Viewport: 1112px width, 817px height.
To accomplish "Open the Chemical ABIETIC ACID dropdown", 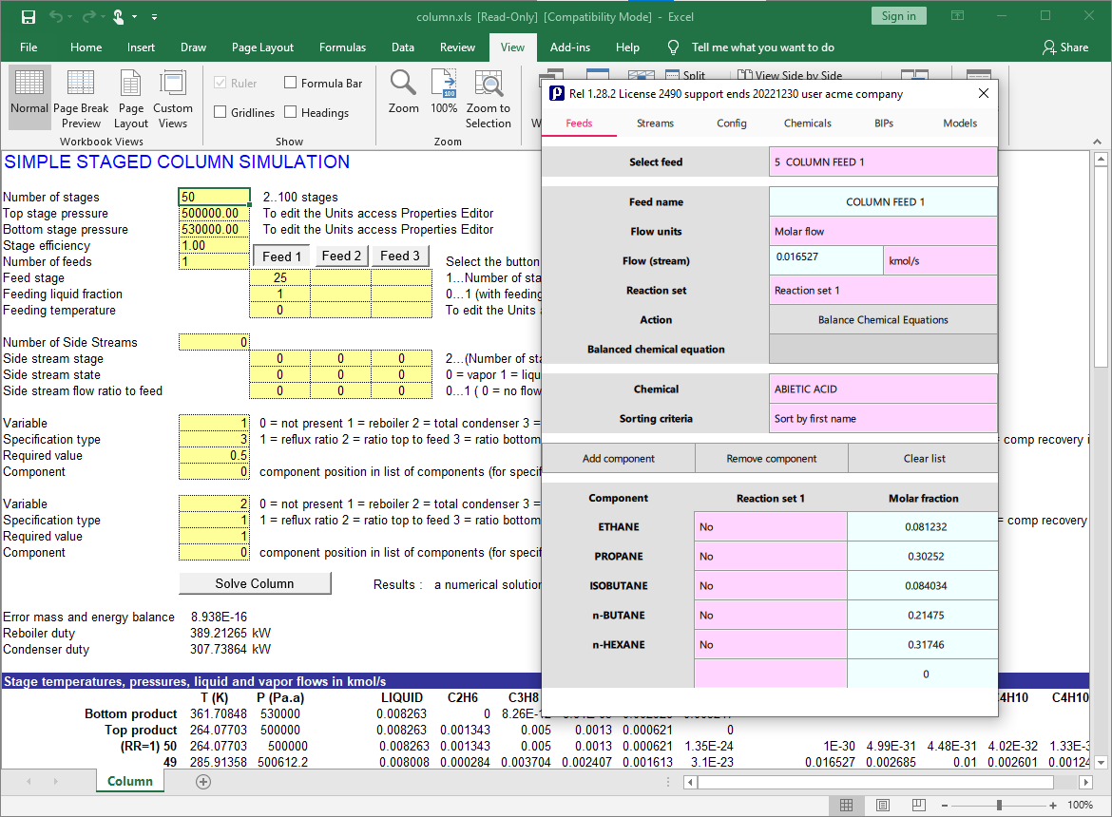I will click(883, 389).
